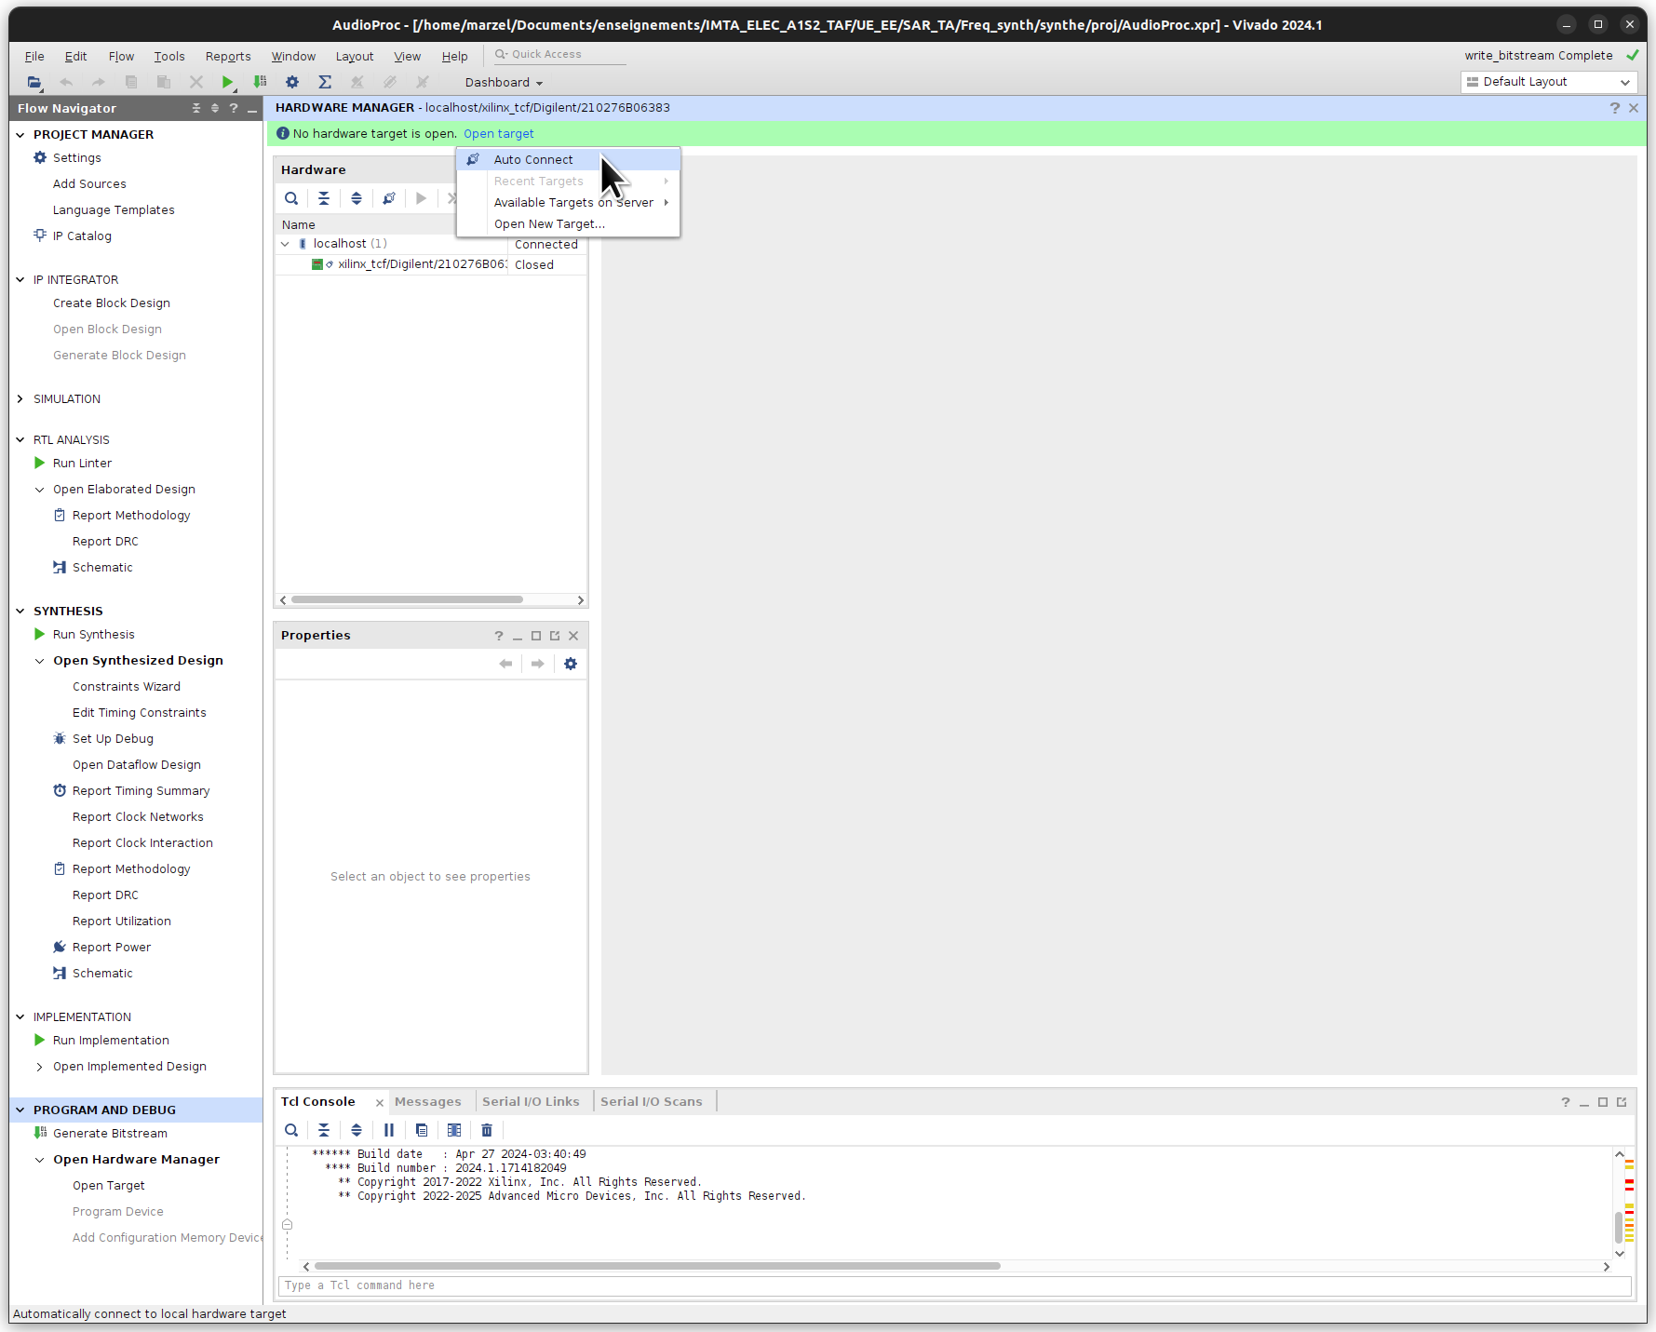The image size is (1656, 1332).
Task: Clear Tcl Console with trash icon
Action: coord(487,1130)
